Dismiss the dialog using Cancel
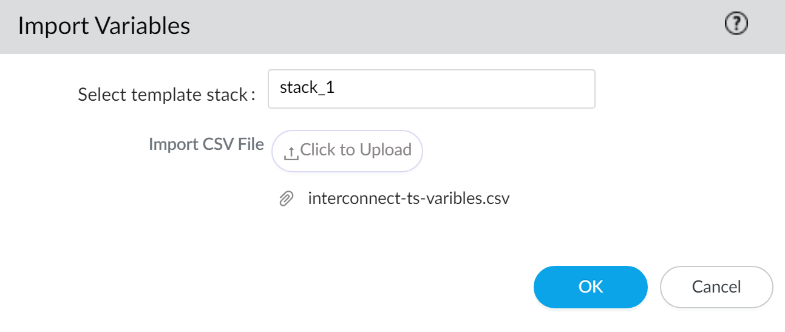Screen dimensions: 785x332 (716, 286)
